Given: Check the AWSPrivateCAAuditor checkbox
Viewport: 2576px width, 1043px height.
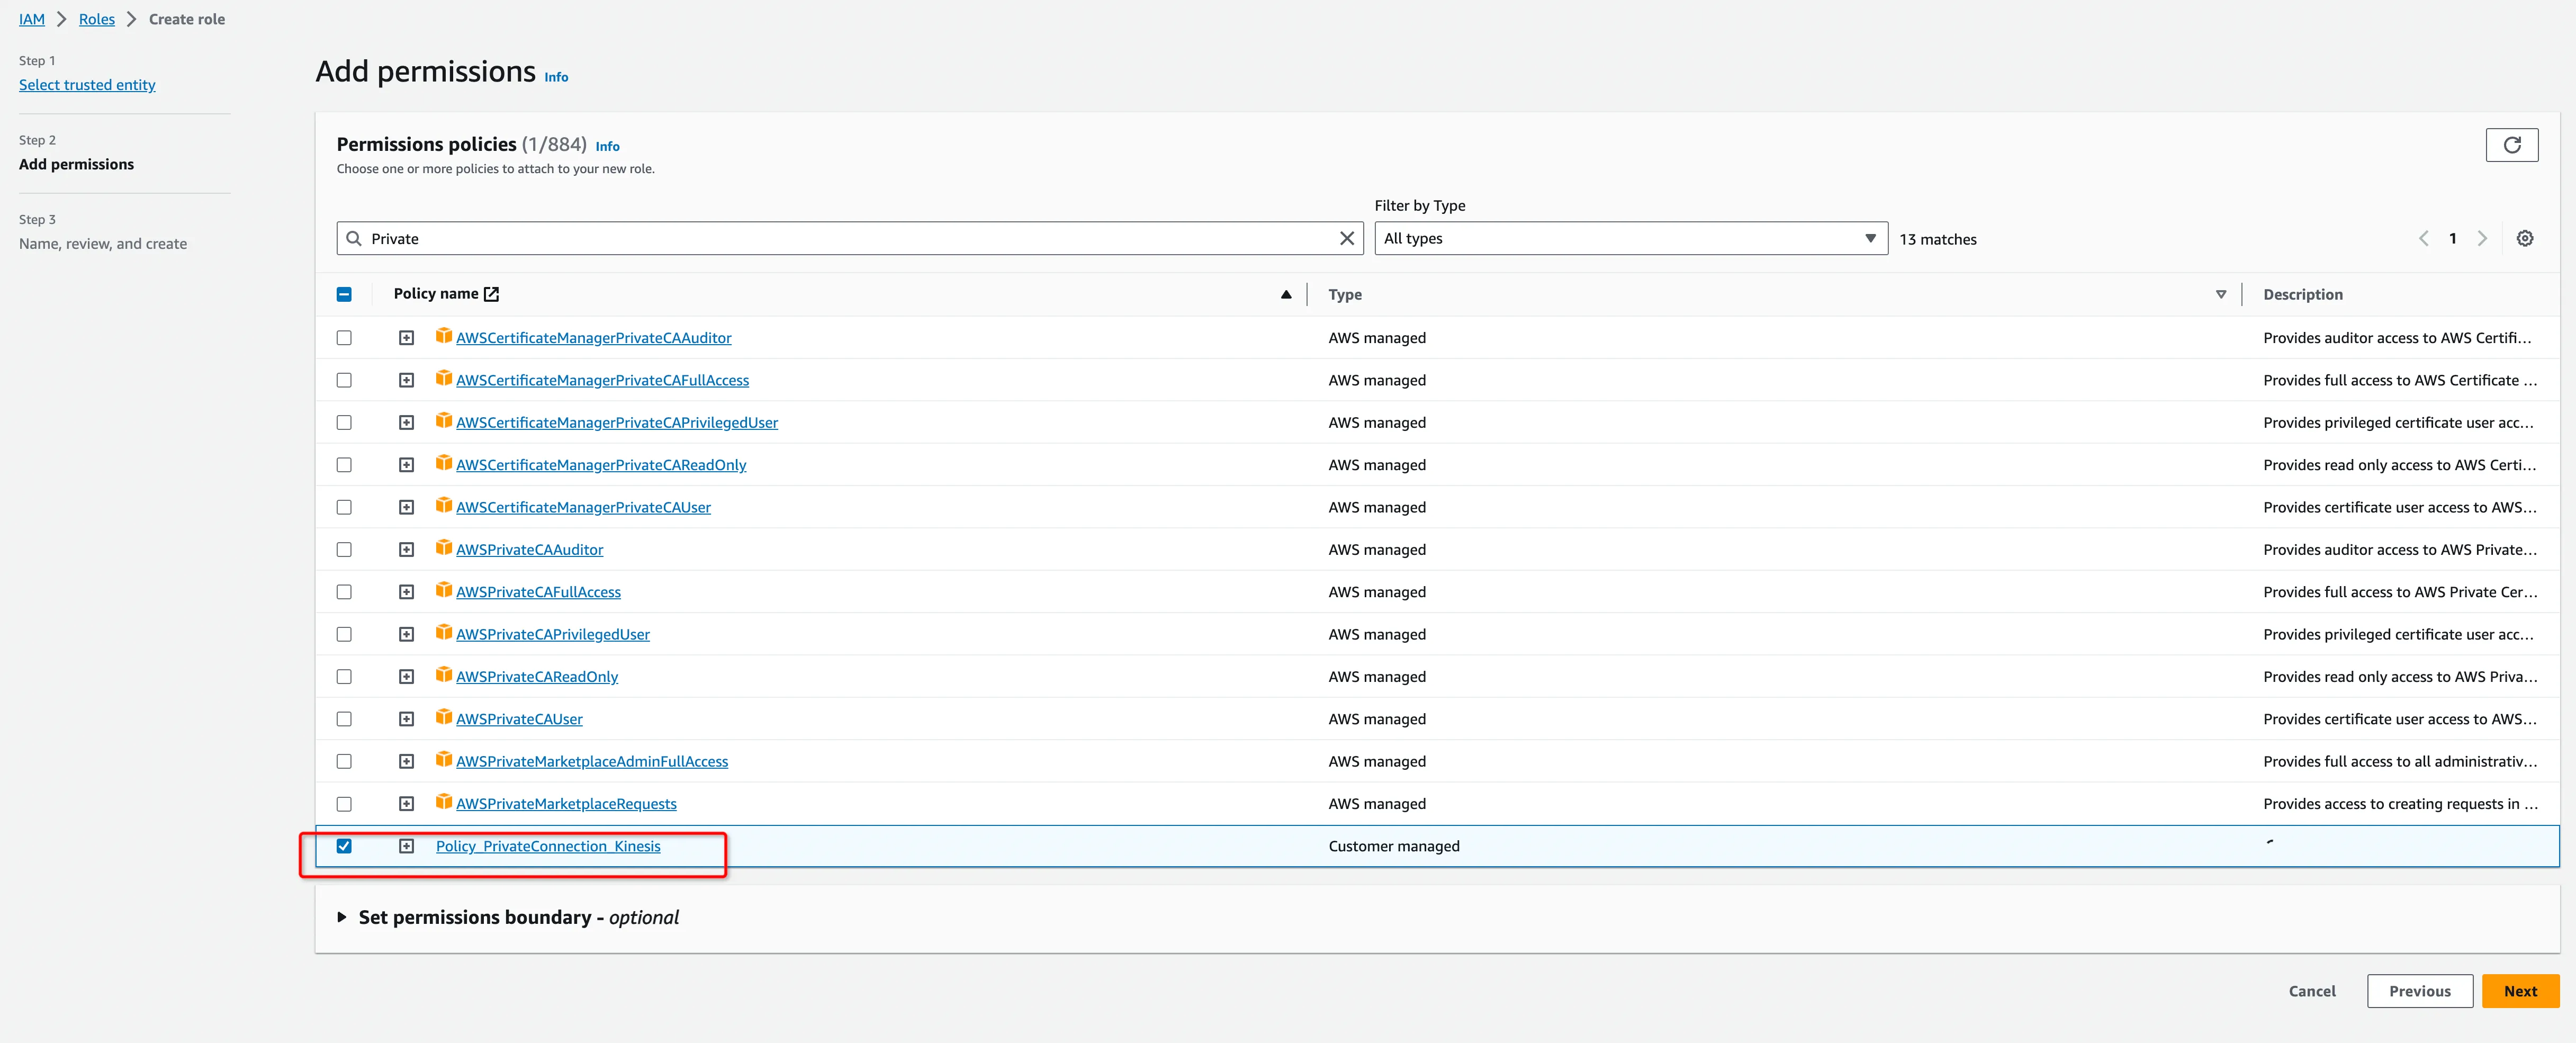Looking at the screenshot, I should coord(344,550).
